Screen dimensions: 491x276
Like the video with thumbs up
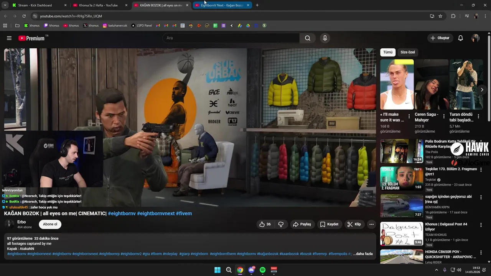point(265,224)
